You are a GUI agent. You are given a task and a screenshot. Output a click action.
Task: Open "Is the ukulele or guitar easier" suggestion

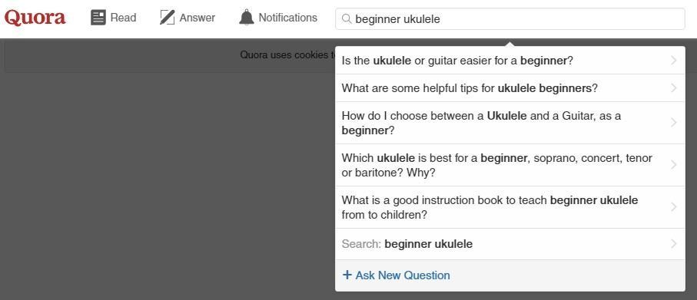[509, 61]
